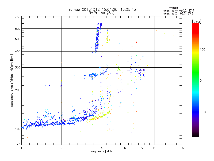Click the colorbar label '-100'
This screenshot has height=161, width=214.
(x=204, y=112)
